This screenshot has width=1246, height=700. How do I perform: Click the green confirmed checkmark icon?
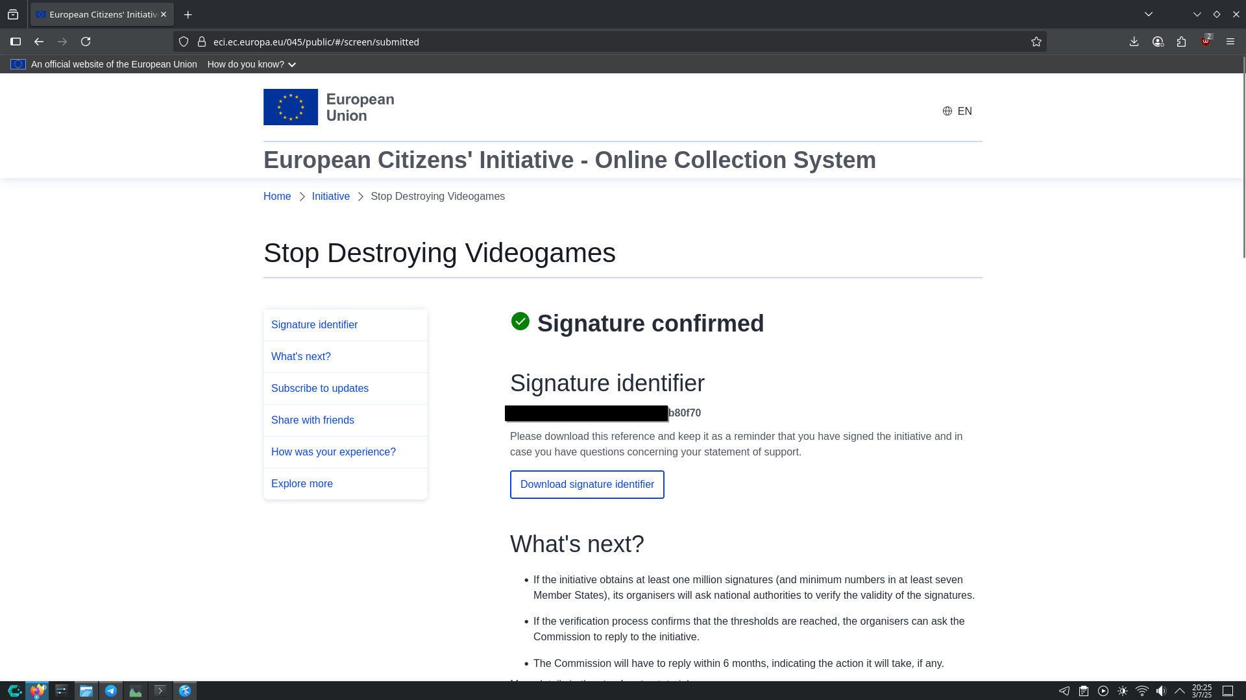[x=520, y=321]
